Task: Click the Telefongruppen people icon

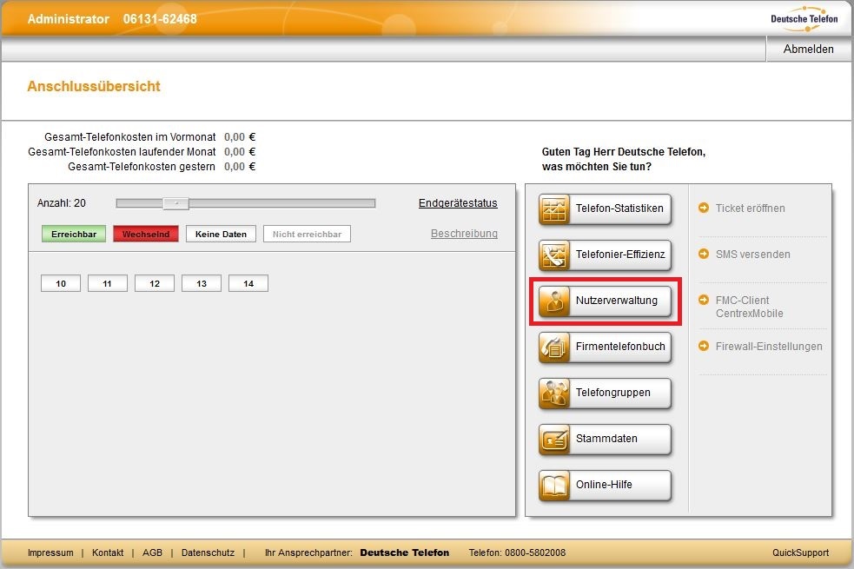Action: point(554,394)
